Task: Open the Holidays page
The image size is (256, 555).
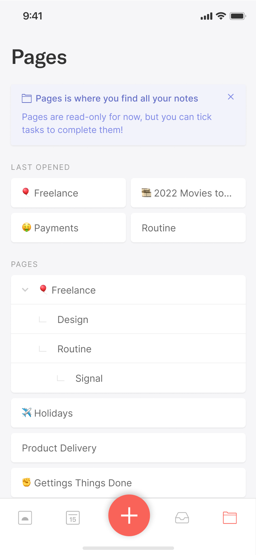Action: tap(128, 413)
